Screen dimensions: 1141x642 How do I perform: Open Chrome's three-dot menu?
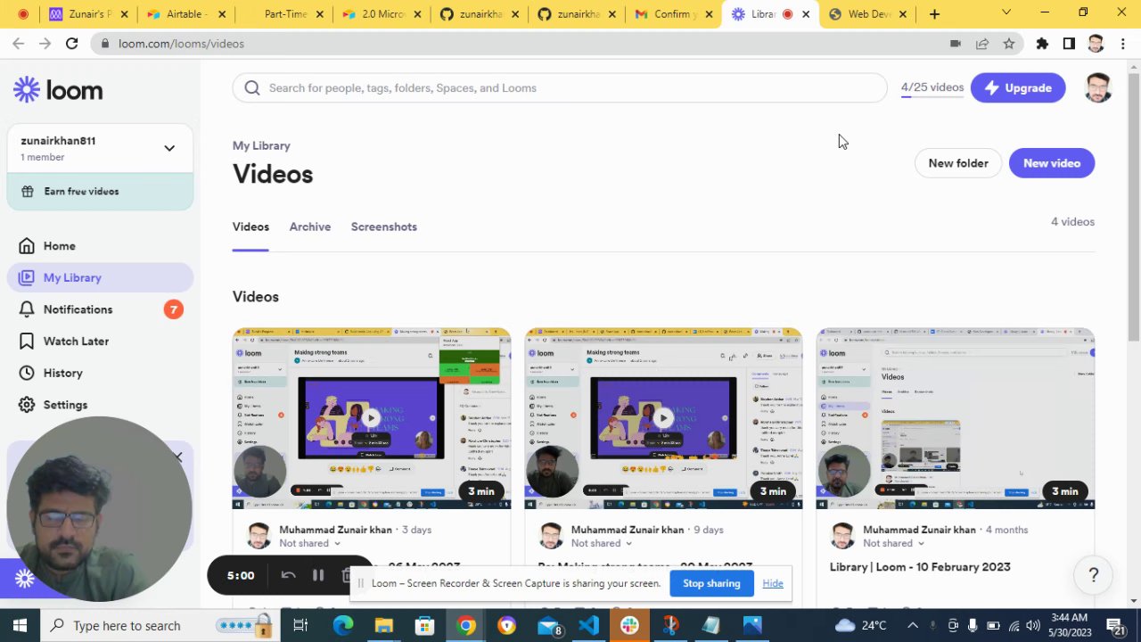pyautogui.click(x=1122, y=43)
